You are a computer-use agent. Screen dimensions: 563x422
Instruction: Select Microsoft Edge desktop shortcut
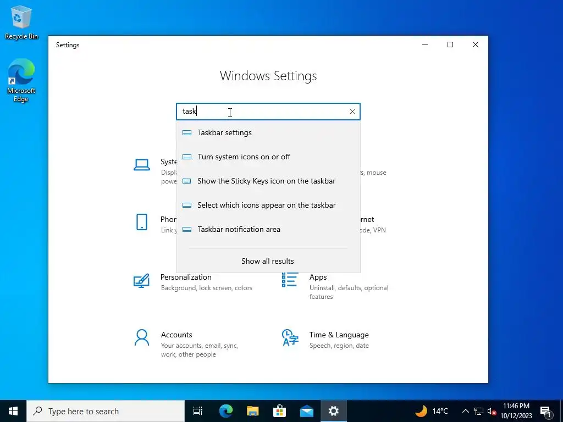click(21, 81)
